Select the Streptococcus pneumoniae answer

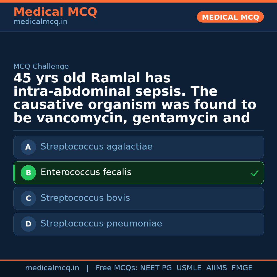pyautogui.click(x=101, y=224)
